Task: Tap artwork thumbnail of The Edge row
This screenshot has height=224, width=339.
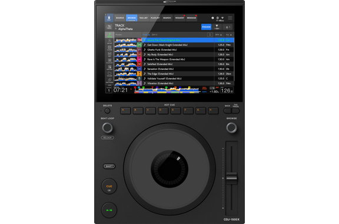Action: (139, 74)
